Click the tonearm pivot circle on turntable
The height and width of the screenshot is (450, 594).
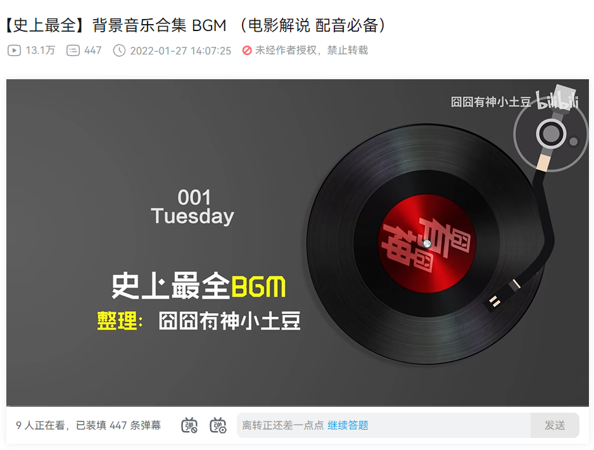[x=550, y=134]
